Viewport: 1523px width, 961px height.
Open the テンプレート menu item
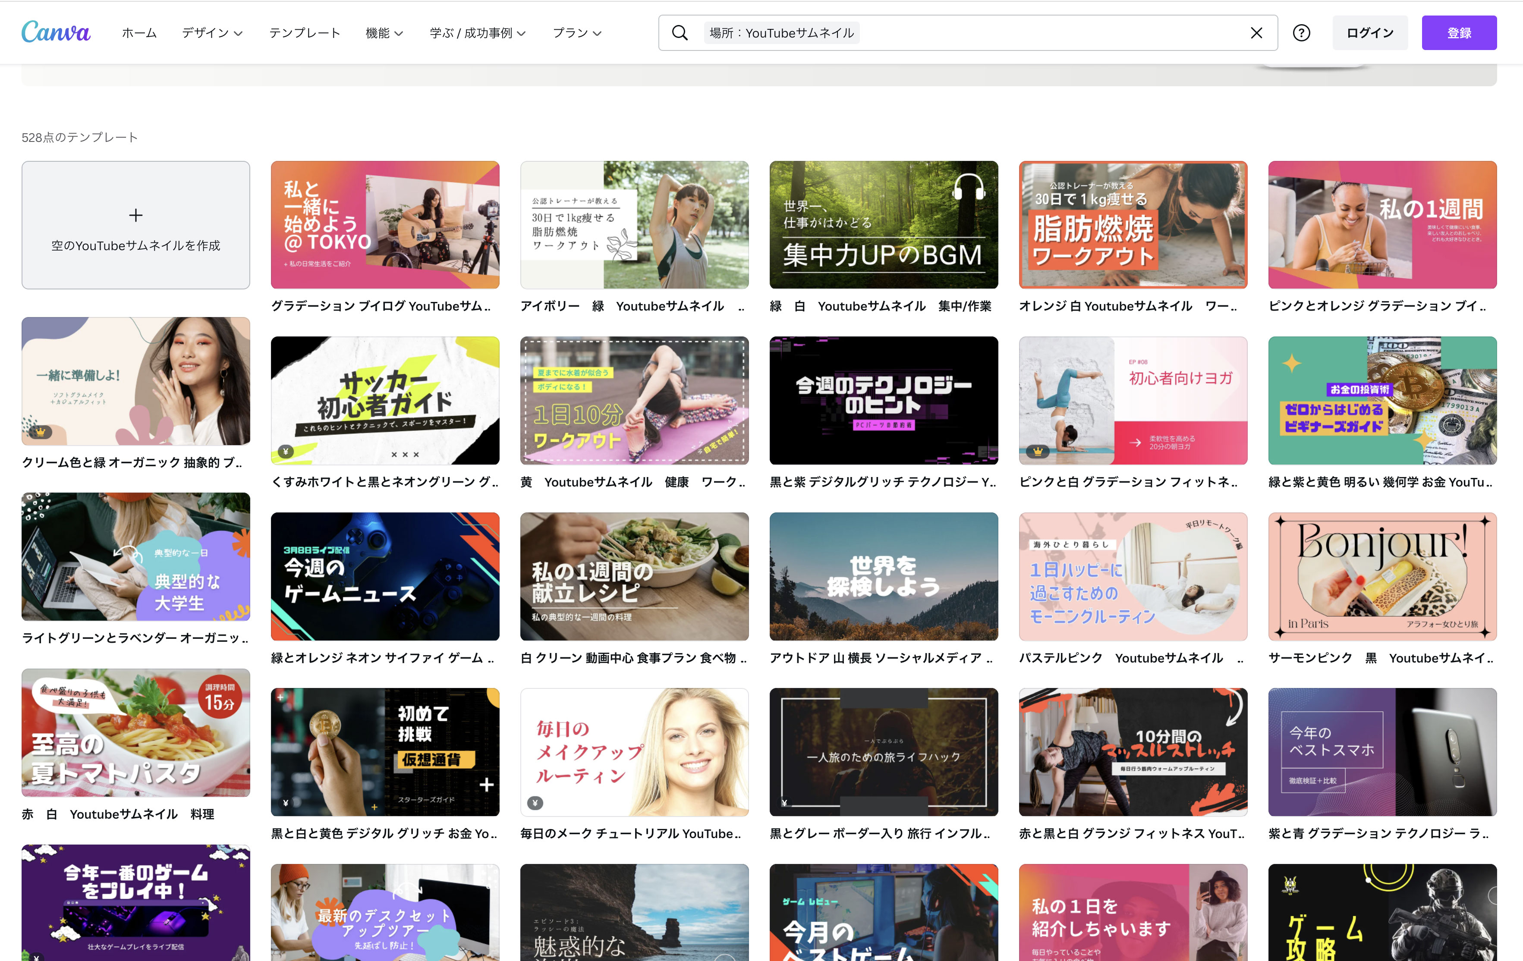(304, 33)
